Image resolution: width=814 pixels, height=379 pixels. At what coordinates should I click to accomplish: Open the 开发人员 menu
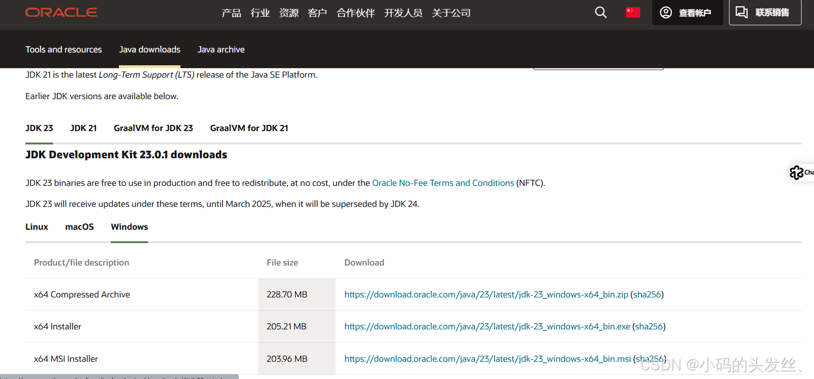tap(403, 13)
